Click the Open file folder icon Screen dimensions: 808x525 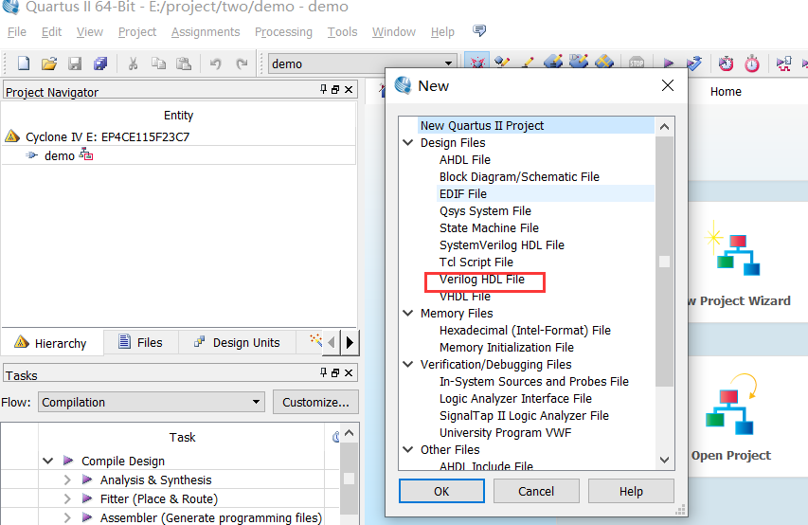pos(49,63)
